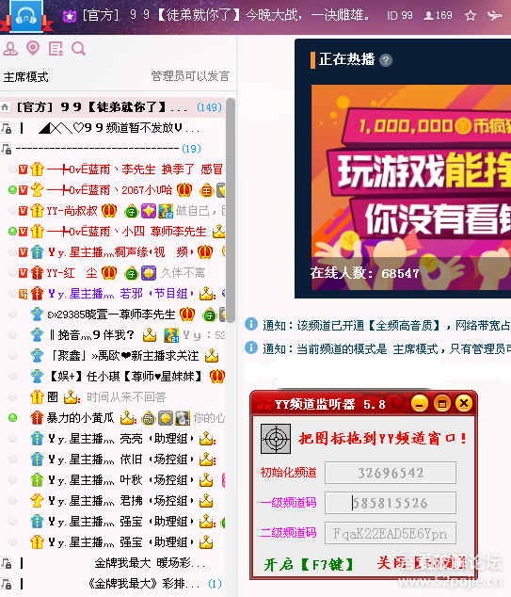Image resolution: width=511 pixels, height=597 pixels.
Task: Click the 开启【F7键】 start button
Action: click(309, 564)
